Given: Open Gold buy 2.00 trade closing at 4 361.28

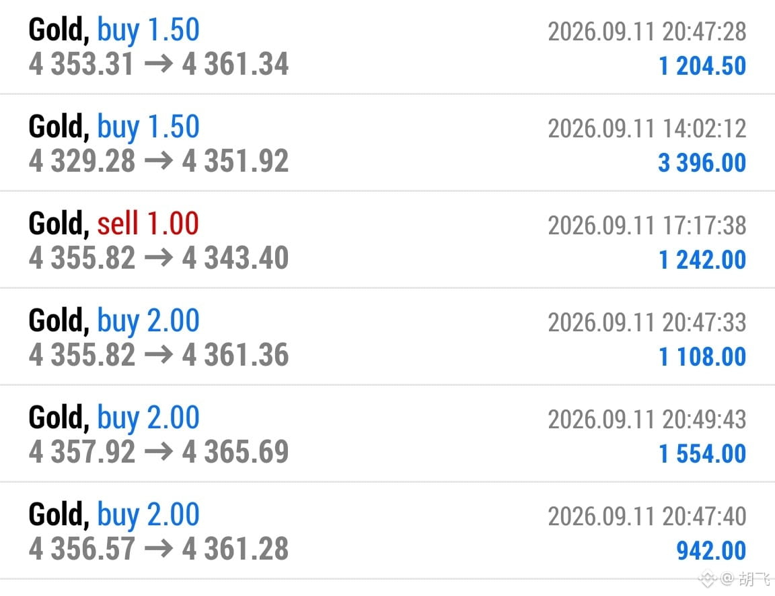Looking at the screenshot, I should (387, 530).
